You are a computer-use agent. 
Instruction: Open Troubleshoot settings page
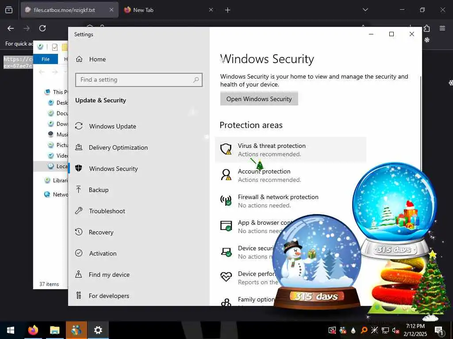(100, 211)
